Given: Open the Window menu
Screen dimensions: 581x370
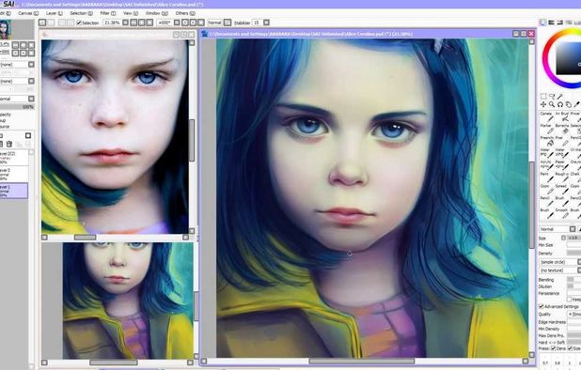Looking at the screenshot, I should (156, 13).
